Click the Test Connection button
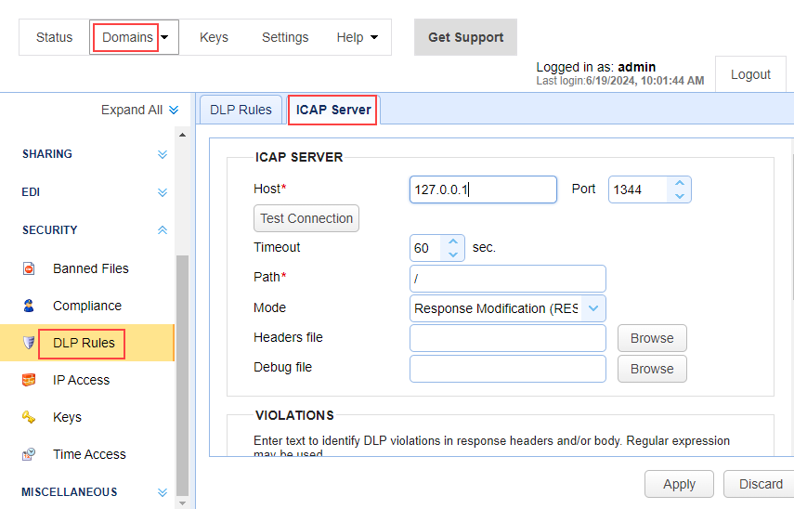The image size is (794, 509). (x=306, y=218)
